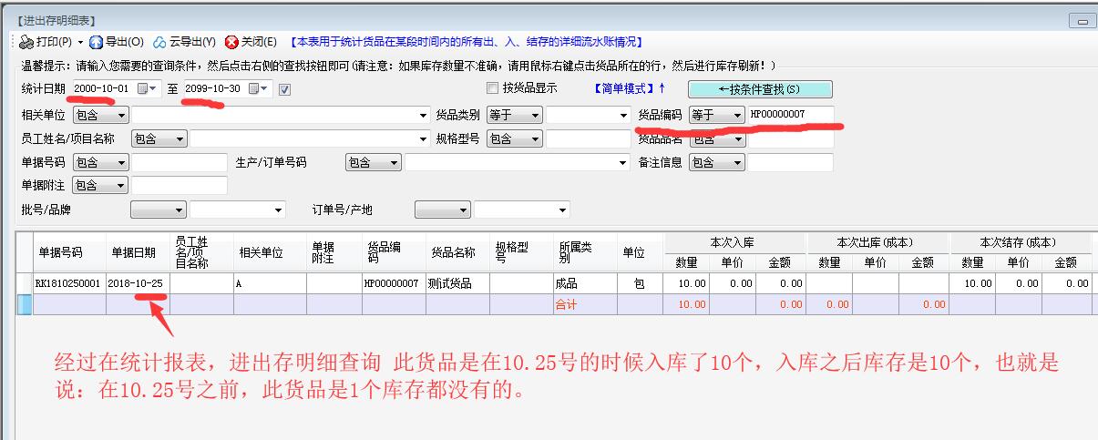The image size is (1098, 440).
Task: Expand the 货品类别 operator dropdown
Action: pos(534,116)
